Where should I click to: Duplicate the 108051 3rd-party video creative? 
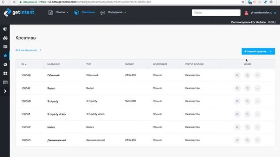point(247,114)
